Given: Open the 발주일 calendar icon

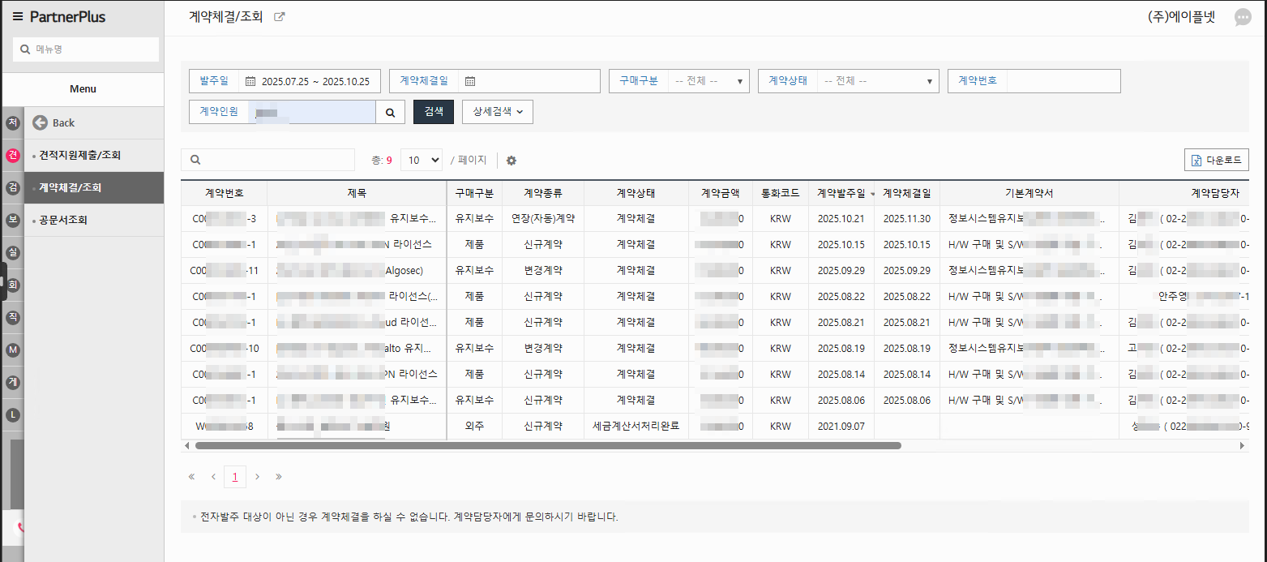Looking at the screenshot, I should pos(250,81).
